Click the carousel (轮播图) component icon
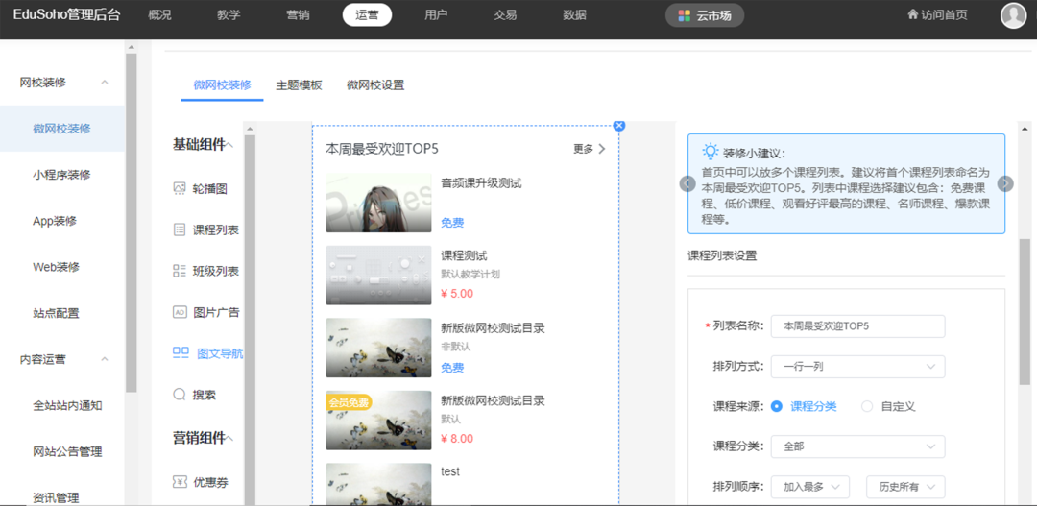This screenshot has height=506, width=1037. (180, 189)
